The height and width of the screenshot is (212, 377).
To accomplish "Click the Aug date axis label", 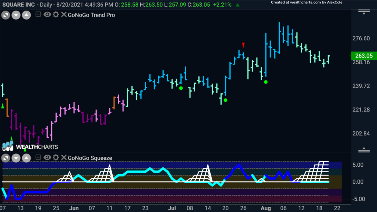I will pyautogui.click(x=266, y=208).
